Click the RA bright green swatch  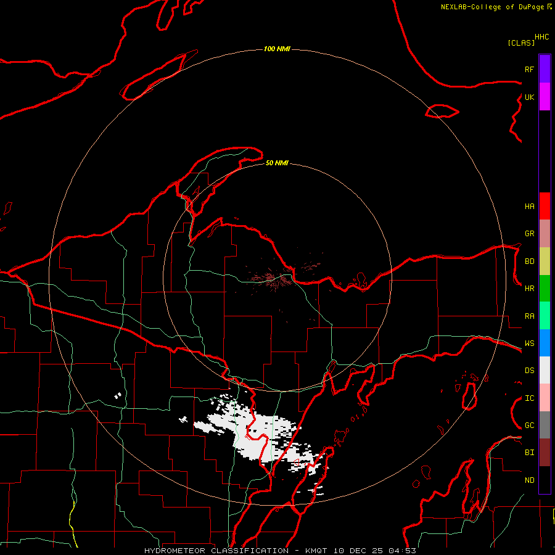click(545, 316)
